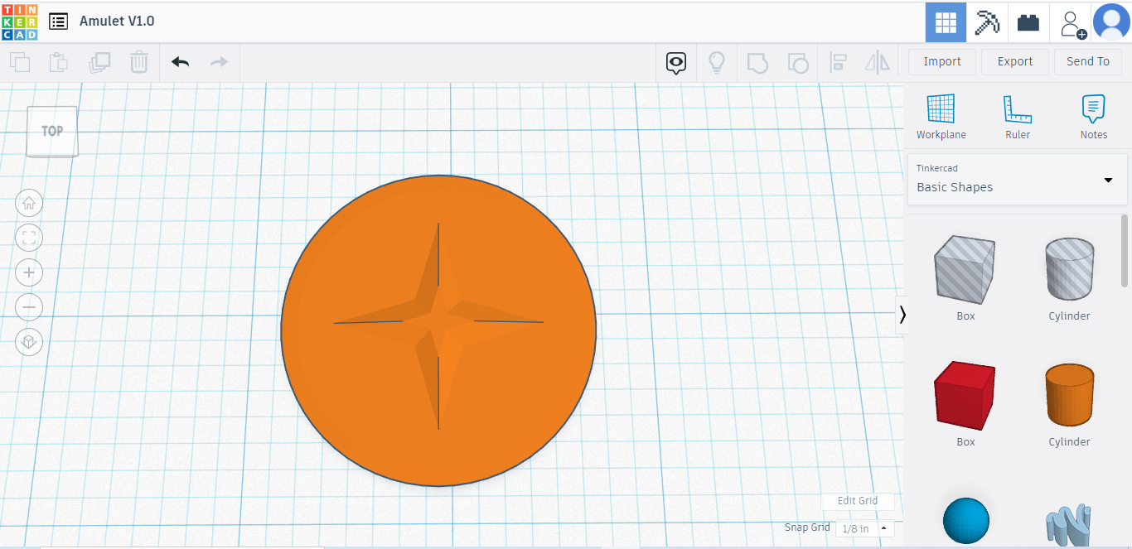Click the Ungroup shapes icon
The width and height of the screenshot is (1132, 549).
click(797, 62)
